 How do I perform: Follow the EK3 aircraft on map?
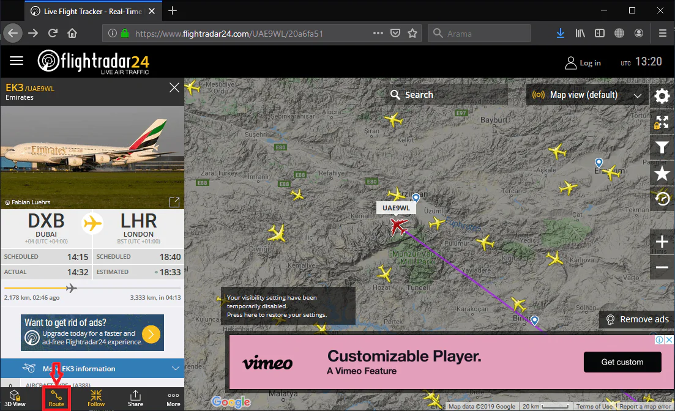[x=96, y=399]
